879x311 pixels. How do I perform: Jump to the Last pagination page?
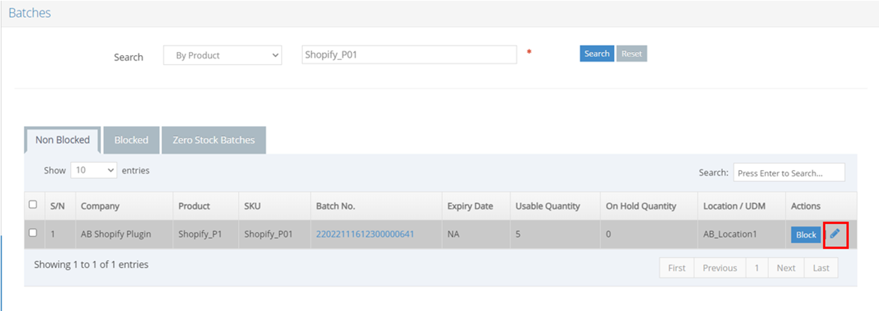(821, 268)
